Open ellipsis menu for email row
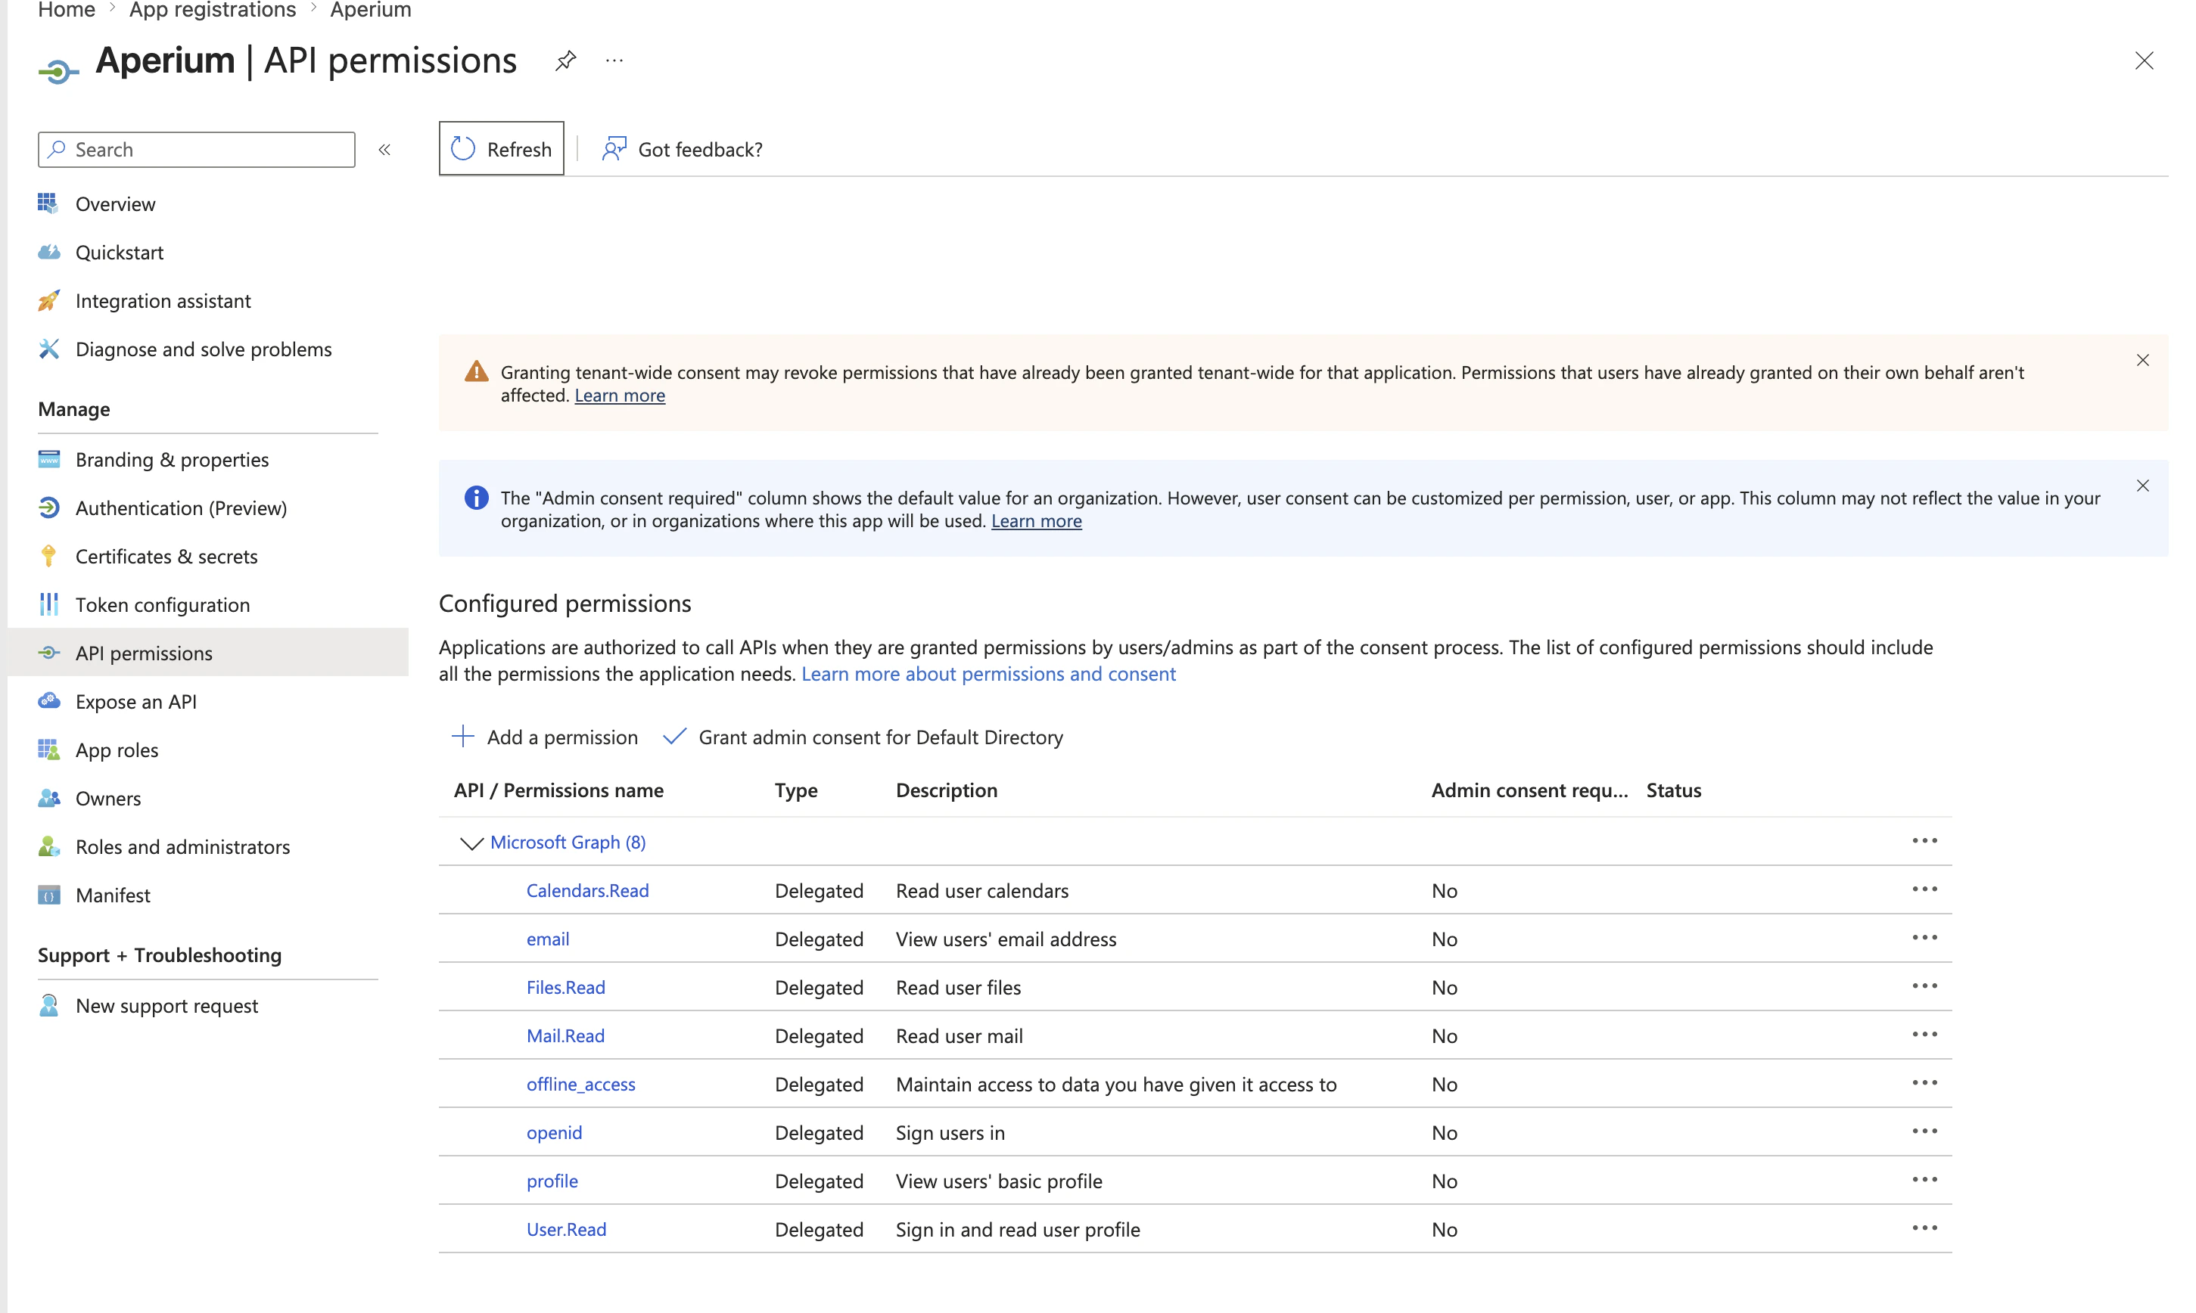The height and width of the screenshot is (1313, 2196). pos(1924,938)
